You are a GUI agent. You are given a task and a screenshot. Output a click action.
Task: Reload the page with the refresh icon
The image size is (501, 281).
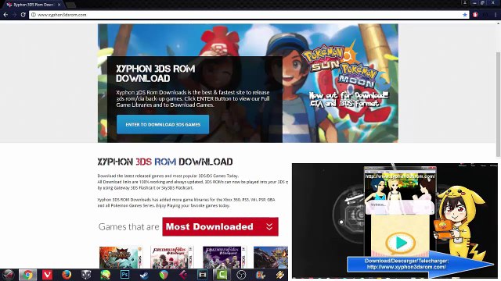tap(23, 15)
